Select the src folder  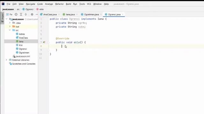pyautogui.click(x=17, y=30)
